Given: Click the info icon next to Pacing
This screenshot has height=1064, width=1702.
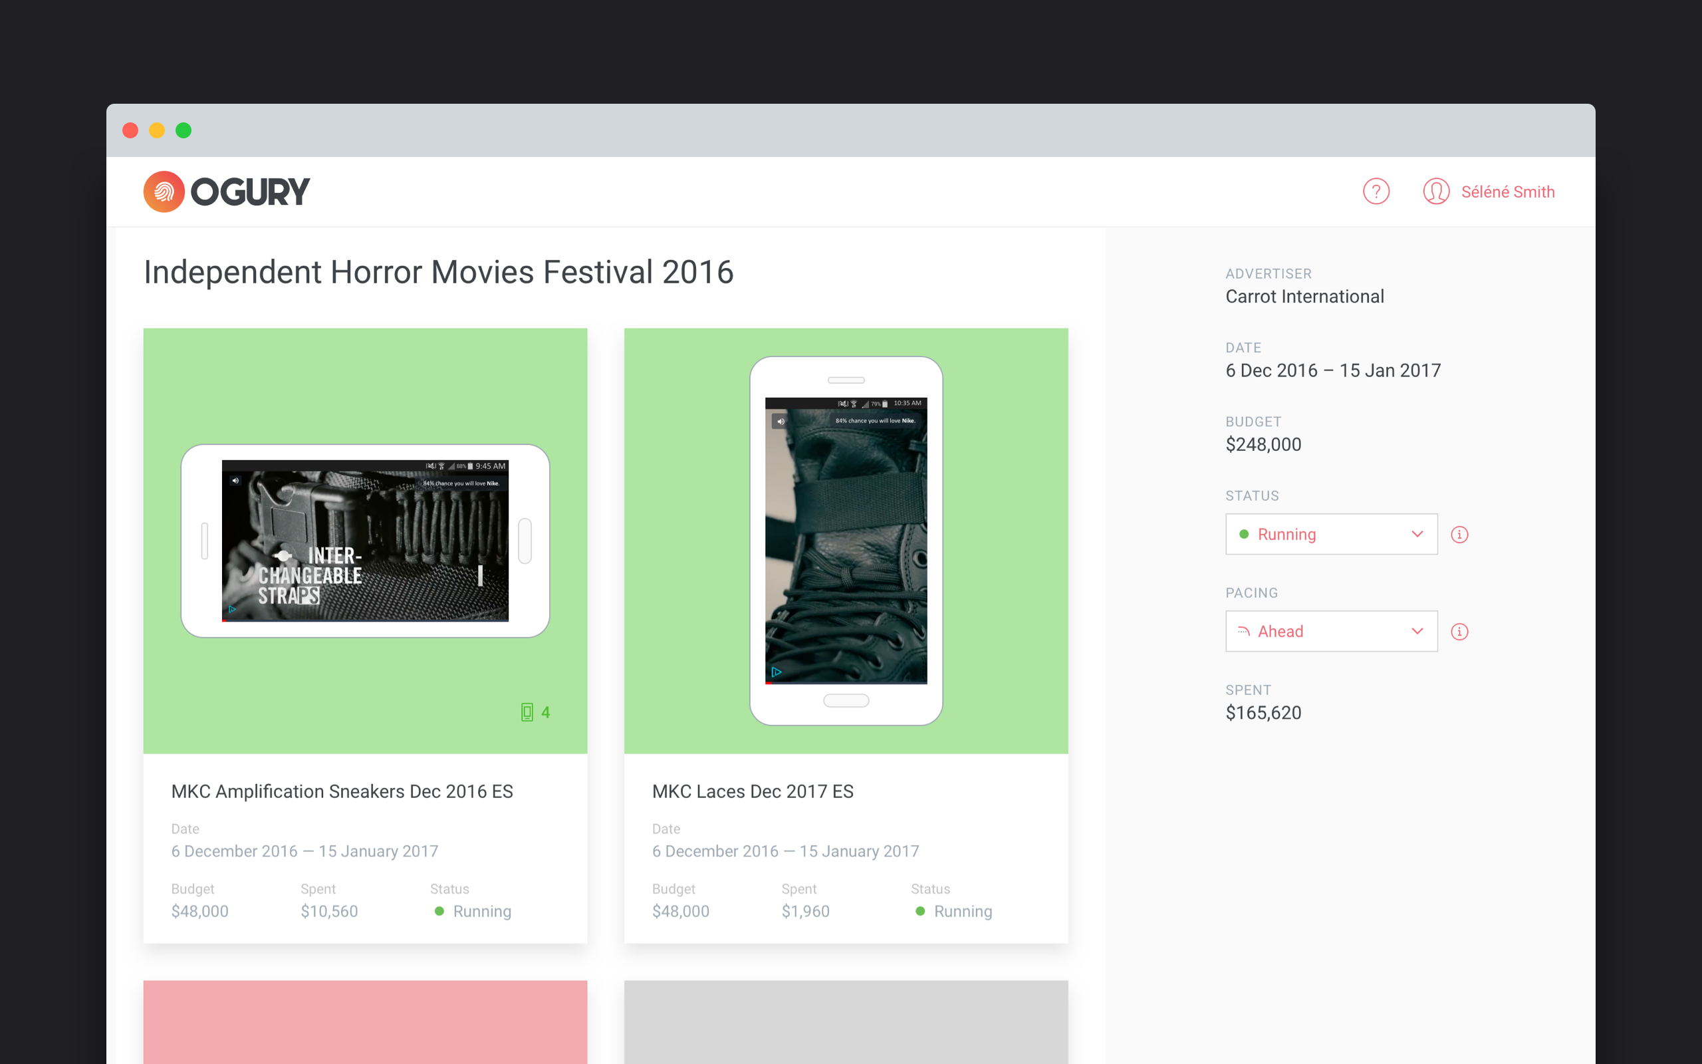Looking at the screenshot, I should (1459, 632).
